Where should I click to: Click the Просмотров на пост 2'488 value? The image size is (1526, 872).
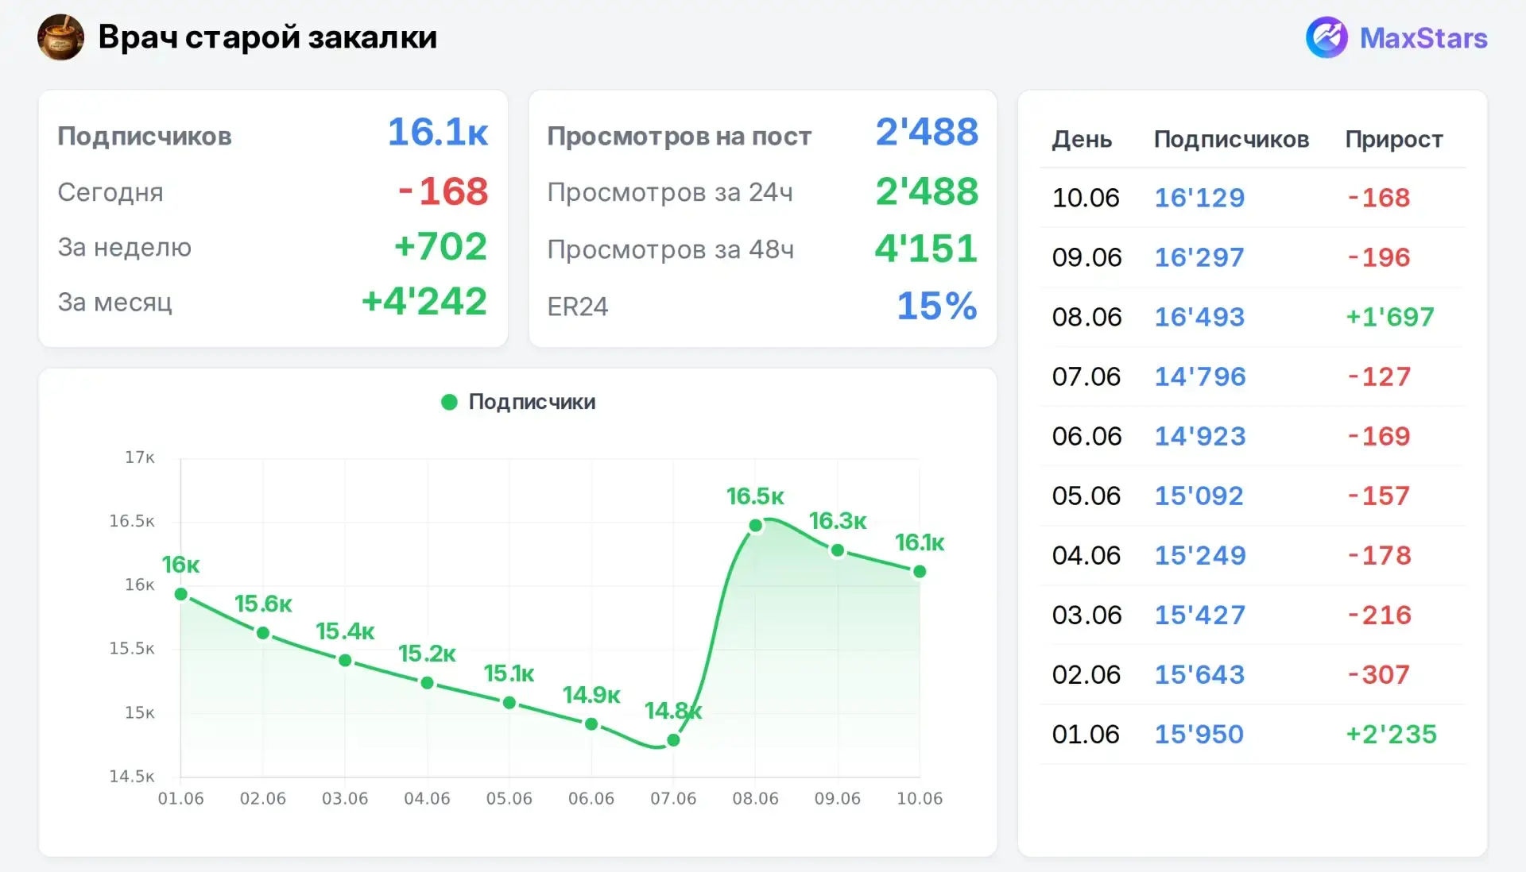coord(927,132)
